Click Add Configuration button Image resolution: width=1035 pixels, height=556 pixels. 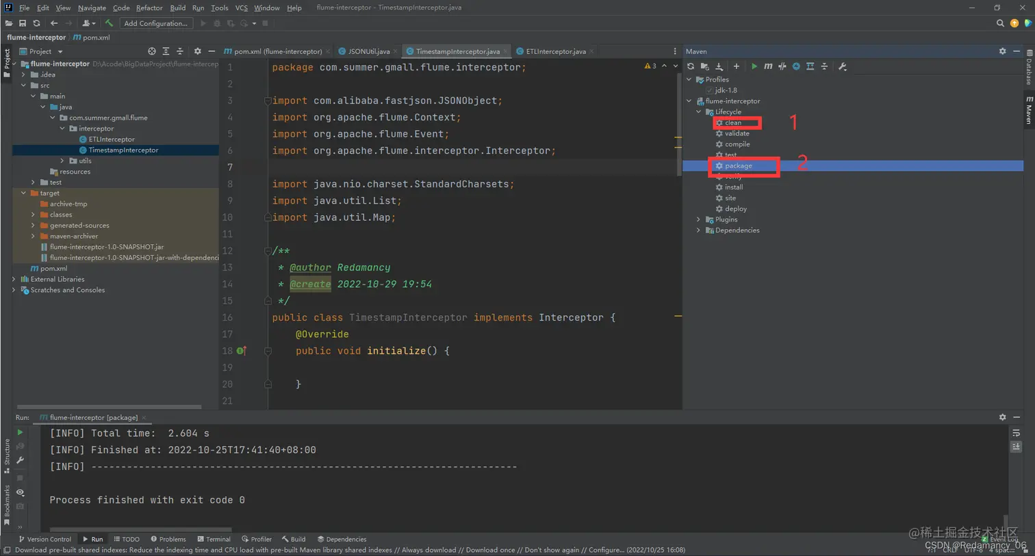[156, 23]
